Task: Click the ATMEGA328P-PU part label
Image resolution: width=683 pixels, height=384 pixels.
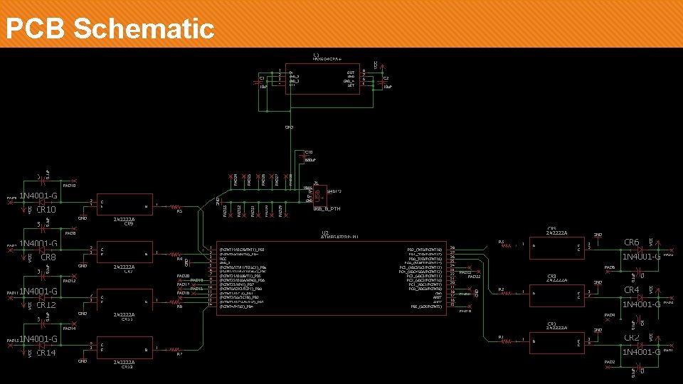Action: click(339, 238)
